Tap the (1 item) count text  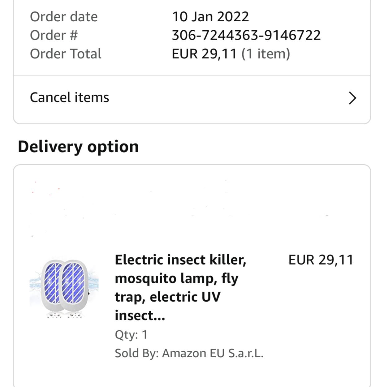[265, 54]
